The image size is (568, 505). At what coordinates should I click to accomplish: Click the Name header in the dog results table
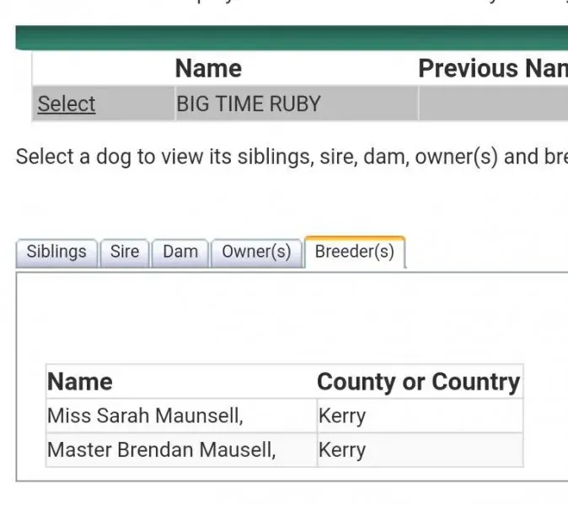[x=208, y=69]
